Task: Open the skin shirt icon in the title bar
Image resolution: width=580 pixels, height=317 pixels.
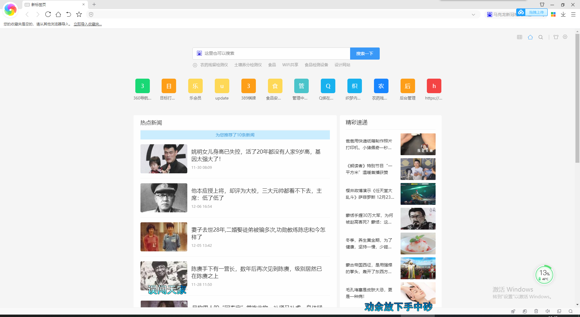Action: point(542,5)
